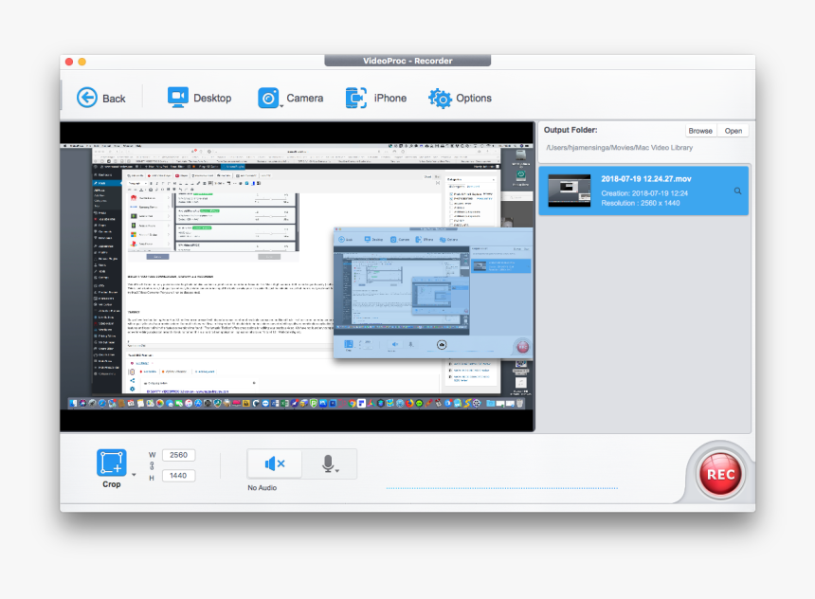The height and width of the screenshot is (599, 815).
Task: Click the Back label text
Action: (x=114, y=99)
